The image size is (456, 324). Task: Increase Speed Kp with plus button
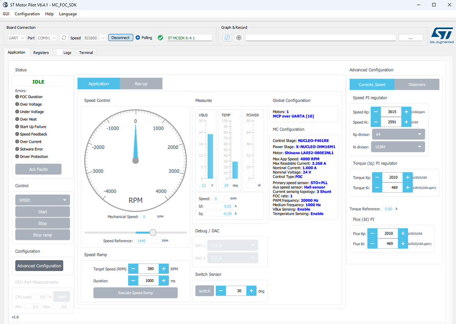click(x=407, y=112)
